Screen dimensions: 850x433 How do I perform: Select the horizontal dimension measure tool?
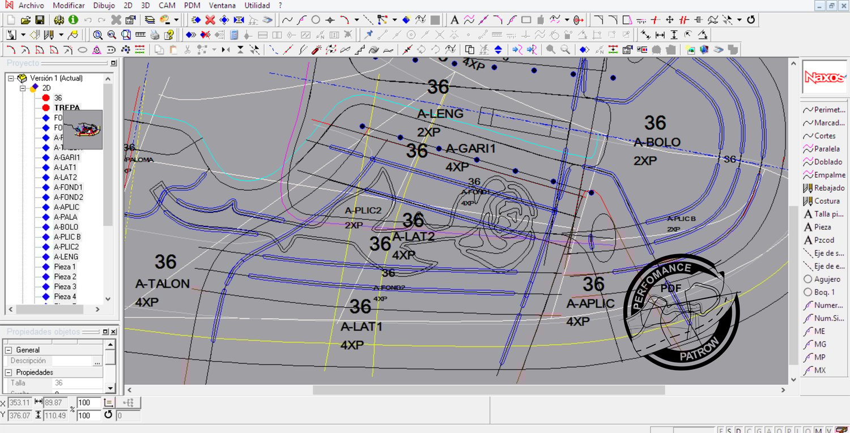point(660,35)
